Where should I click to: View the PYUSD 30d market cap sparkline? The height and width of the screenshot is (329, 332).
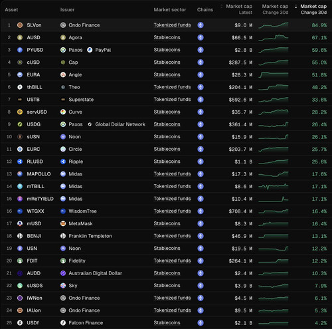274,50
